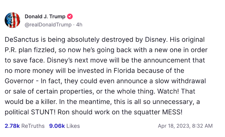The width and height of the screenshot is (225, 137).
Task: Click the word STUNT! in the post
Action: 43,112
